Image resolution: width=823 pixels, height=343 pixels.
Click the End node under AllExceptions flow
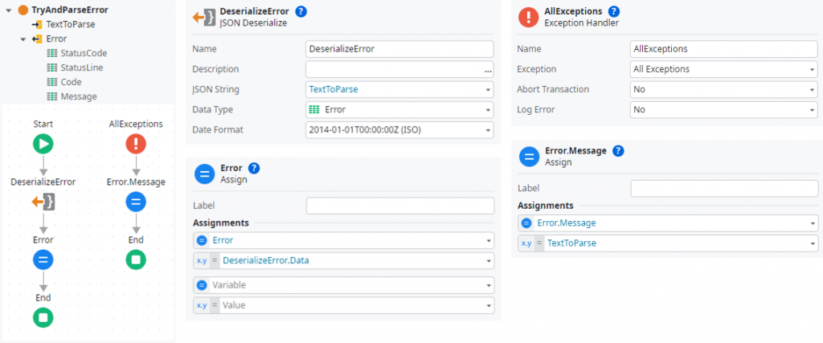136,259
